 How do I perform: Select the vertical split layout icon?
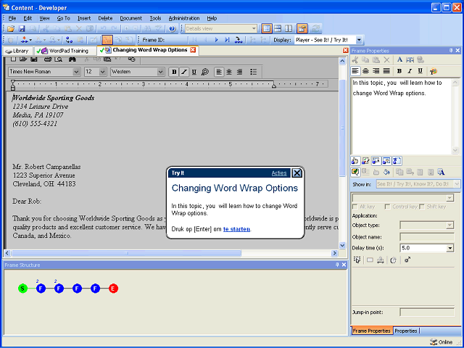click(289, 29)
